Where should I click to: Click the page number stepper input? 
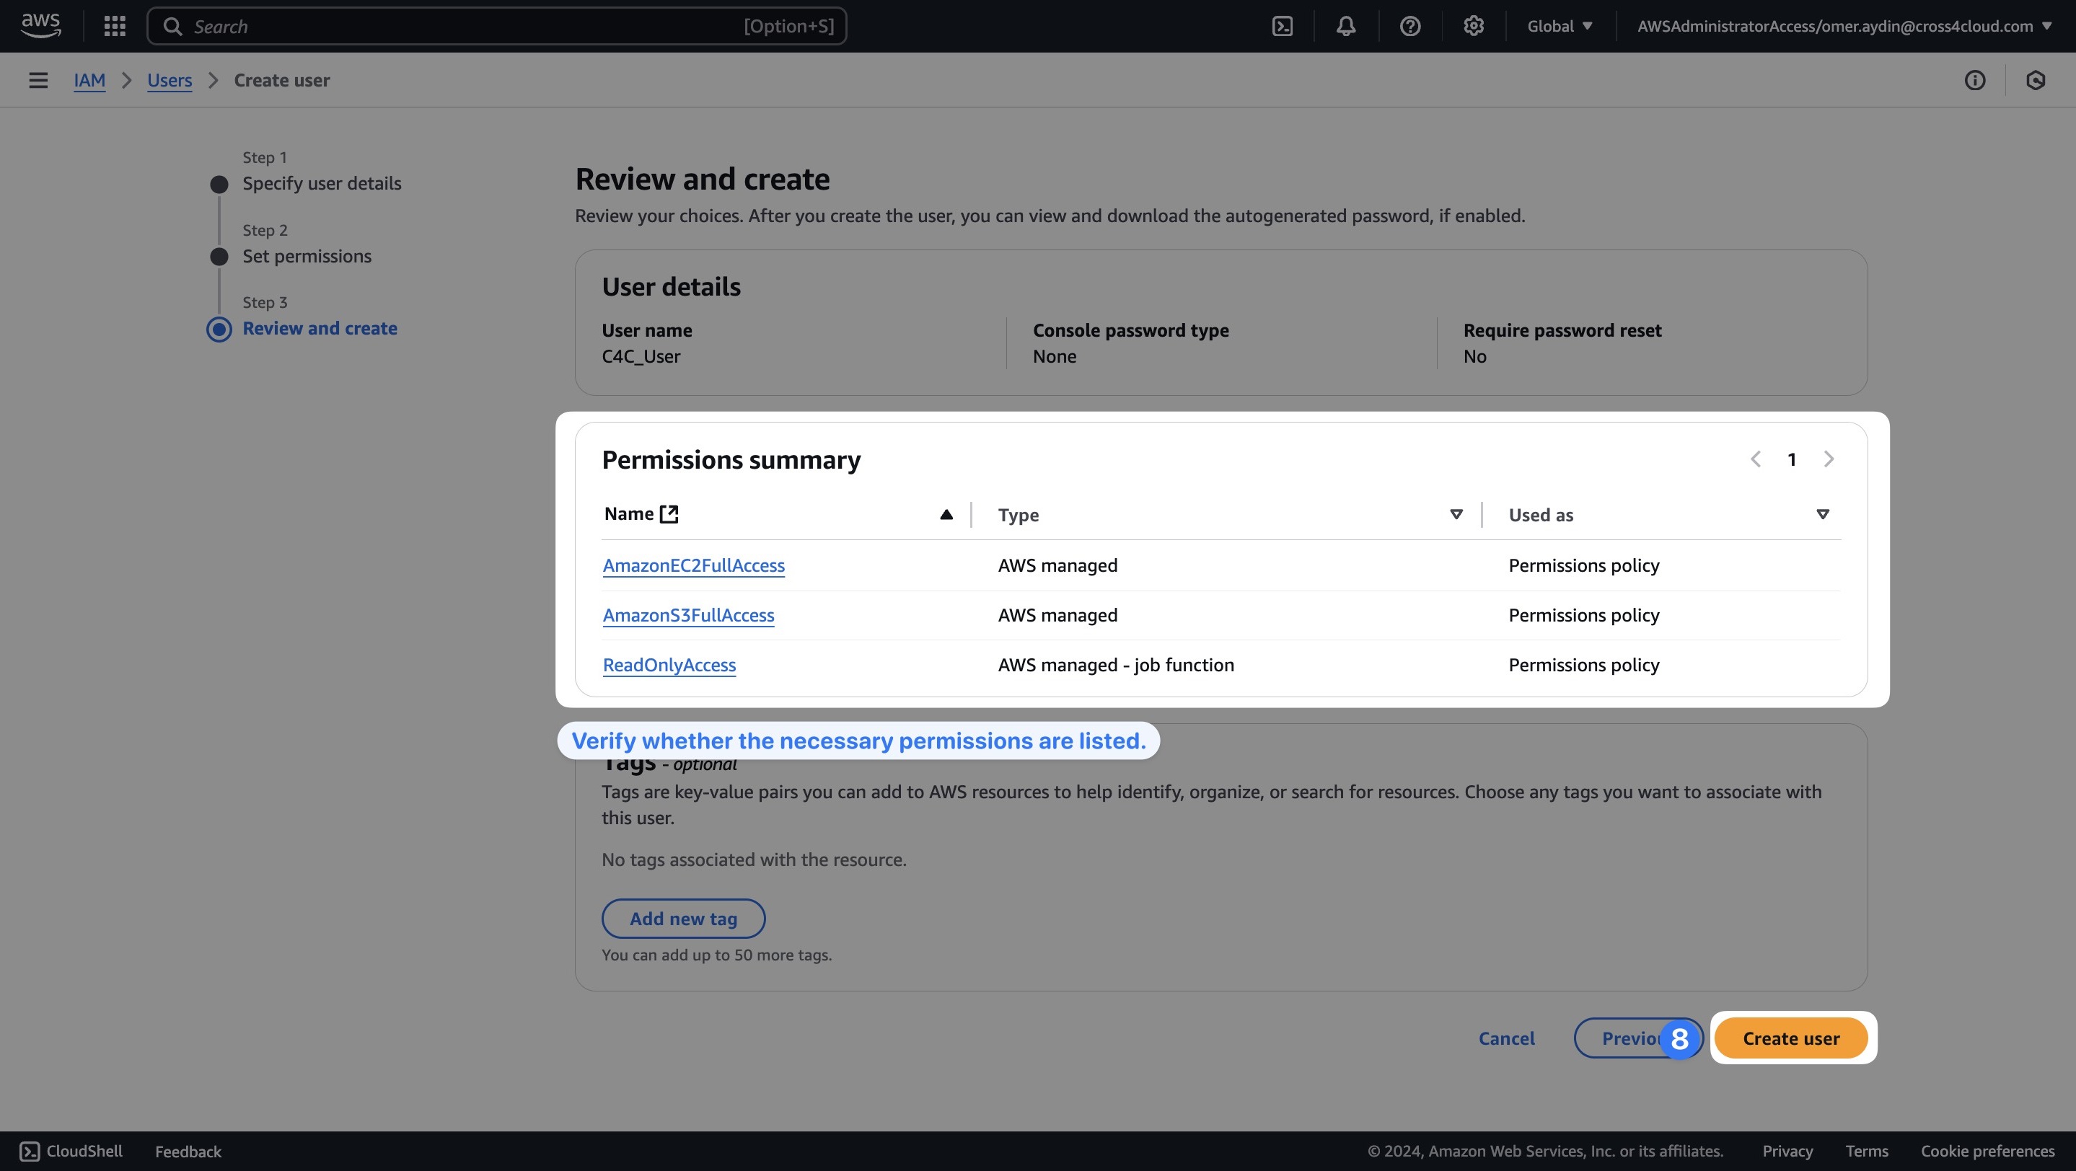click(x=1793, y=459)
